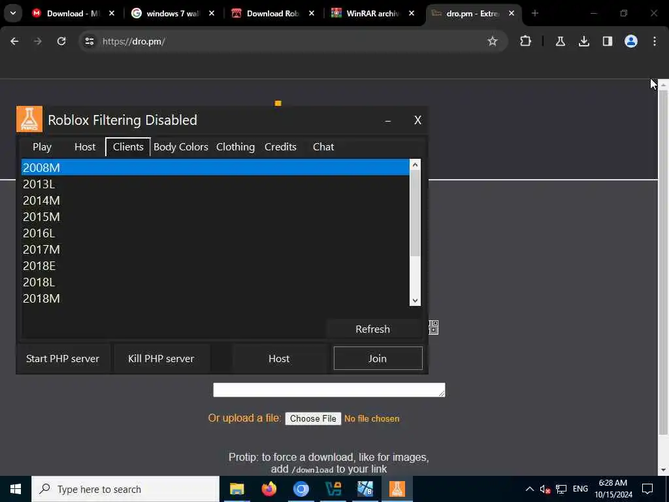
Task: Click the network tray icon
Action: click(561, 489)
